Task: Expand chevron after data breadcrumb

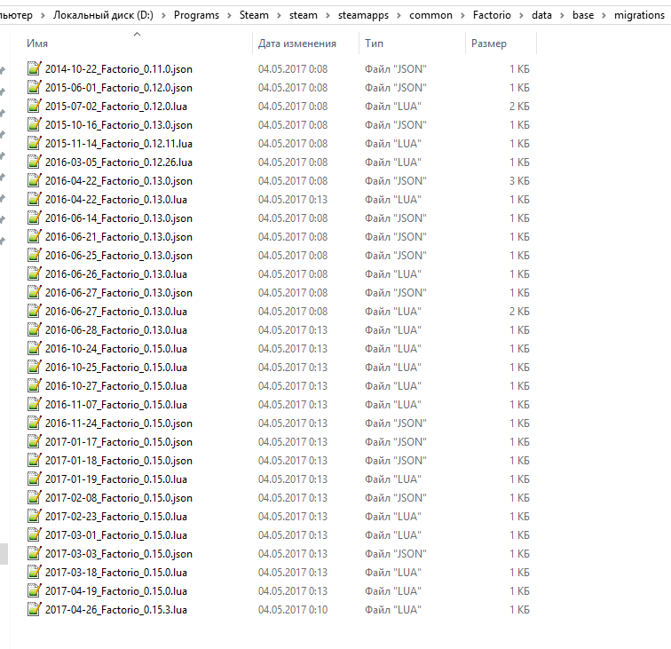Action: coord(563,16)
